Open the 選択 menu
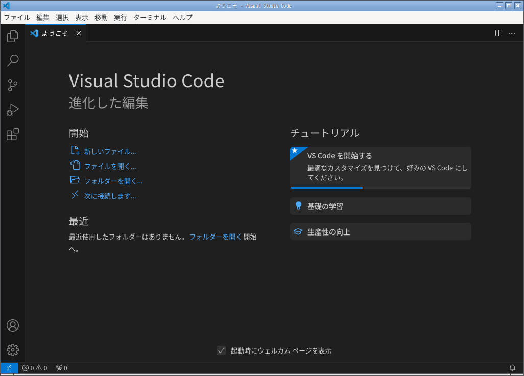The width and height of the screenshot is (524, 376). click(62, 18)
